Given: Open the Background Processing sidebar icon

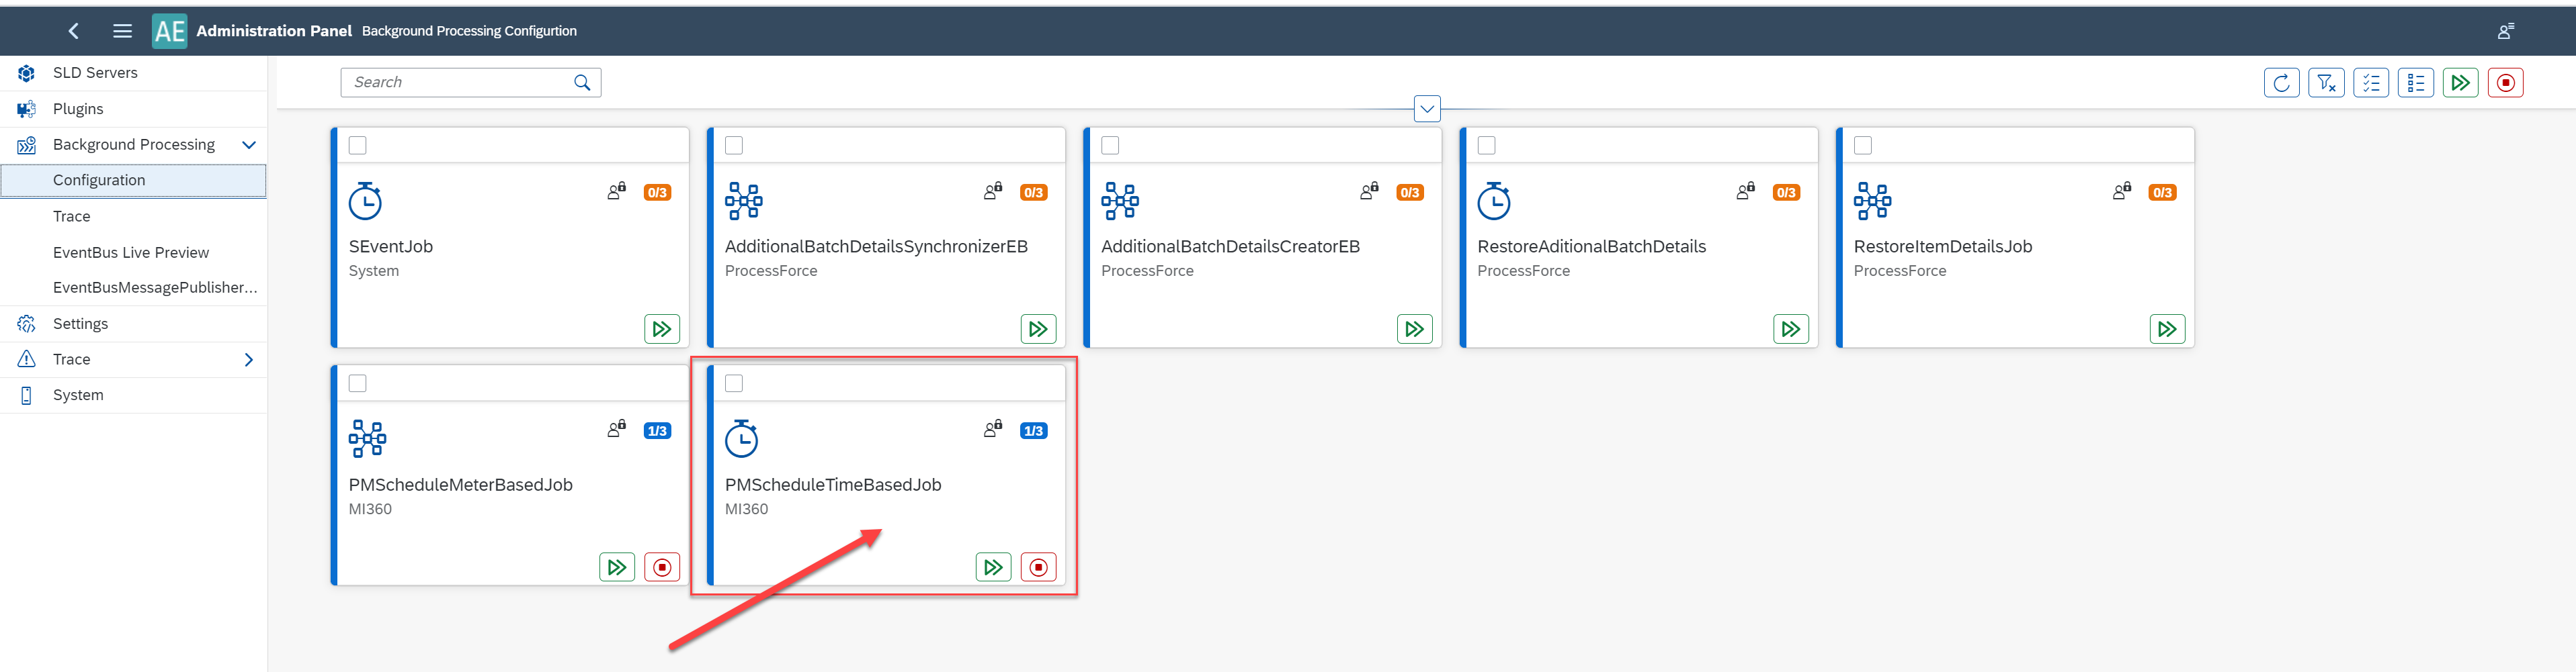Looking at the screenshot, I should click(25, 144).
